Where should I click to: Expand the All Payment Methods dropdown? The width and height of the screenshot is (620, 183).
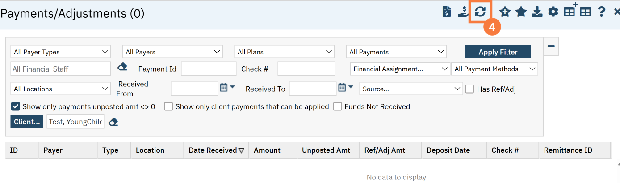click(x=494, y=69)
